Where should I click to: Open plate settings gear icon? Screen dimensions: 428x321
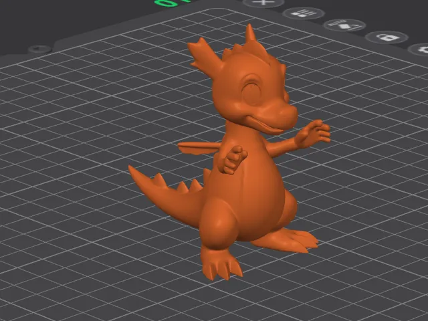(x=421, y=49)
